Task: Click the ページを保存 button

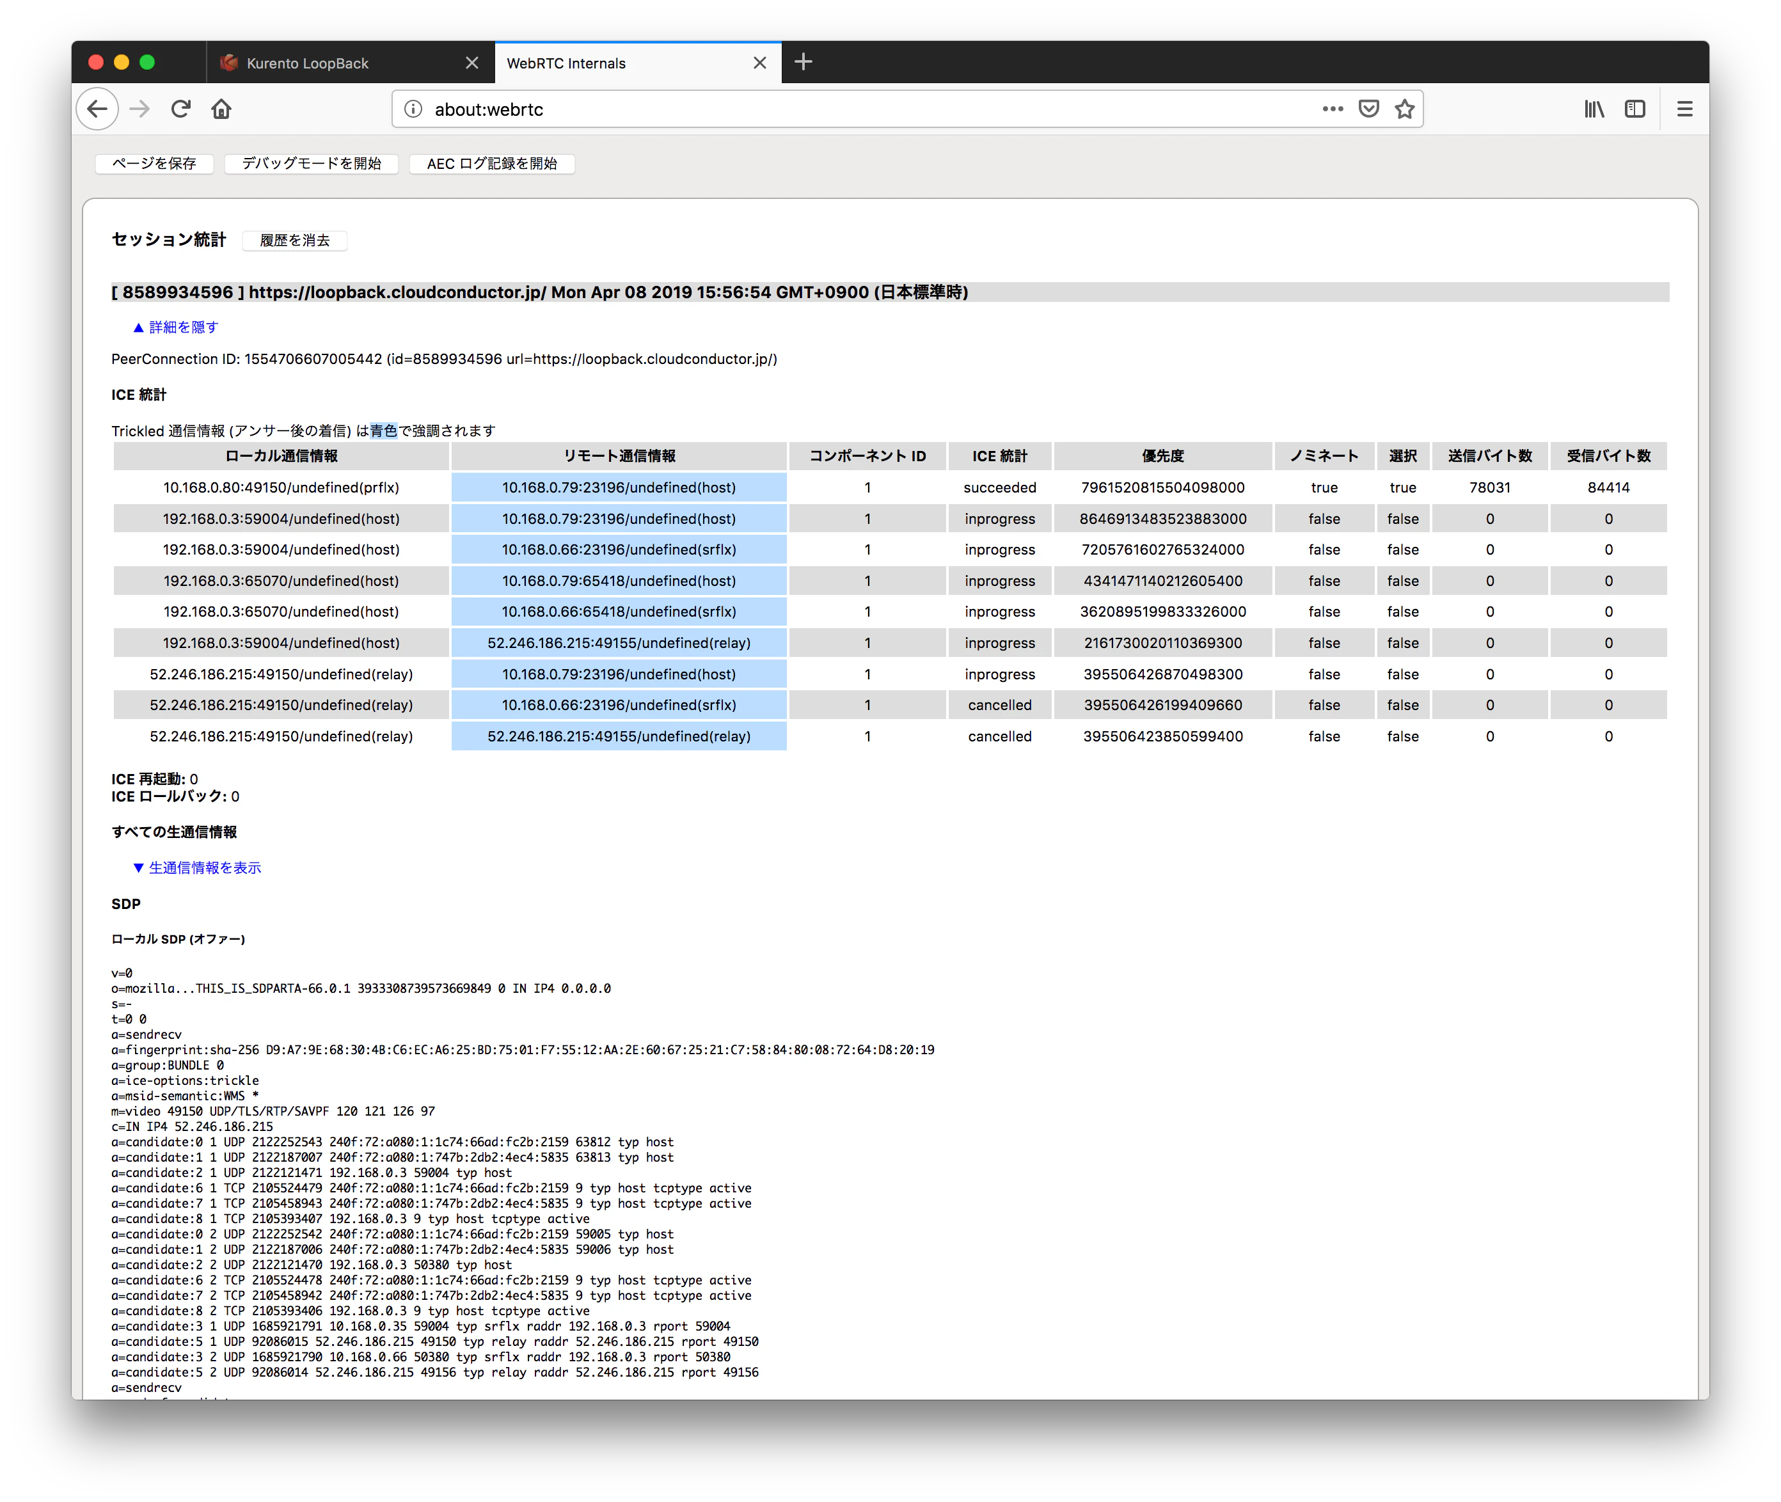Action: click(x=154, y=164)
